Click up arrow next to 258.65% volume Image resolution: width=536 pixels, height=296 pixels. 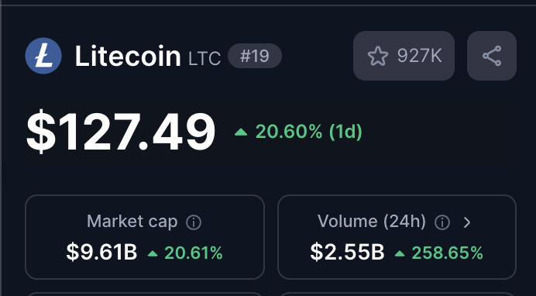point(400,253)
